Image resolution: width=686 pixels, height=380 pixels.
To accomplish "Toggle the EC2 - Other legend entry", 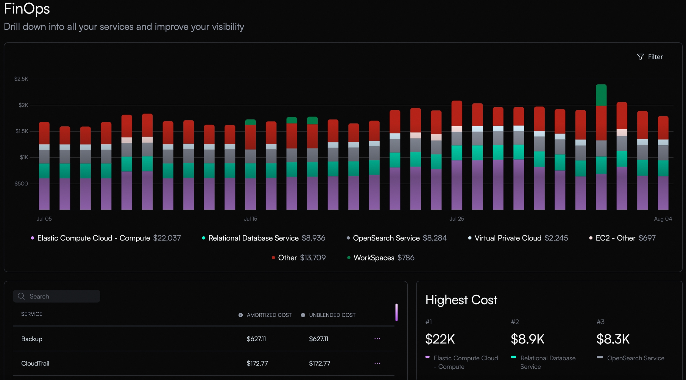I will 615,238.
